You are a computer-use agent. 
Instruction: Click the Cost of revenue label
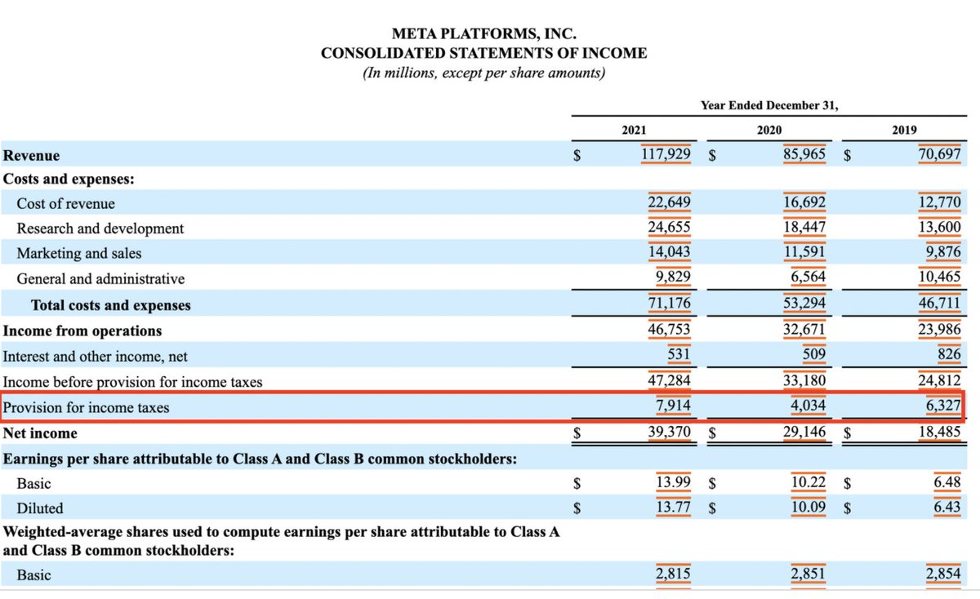66,203
